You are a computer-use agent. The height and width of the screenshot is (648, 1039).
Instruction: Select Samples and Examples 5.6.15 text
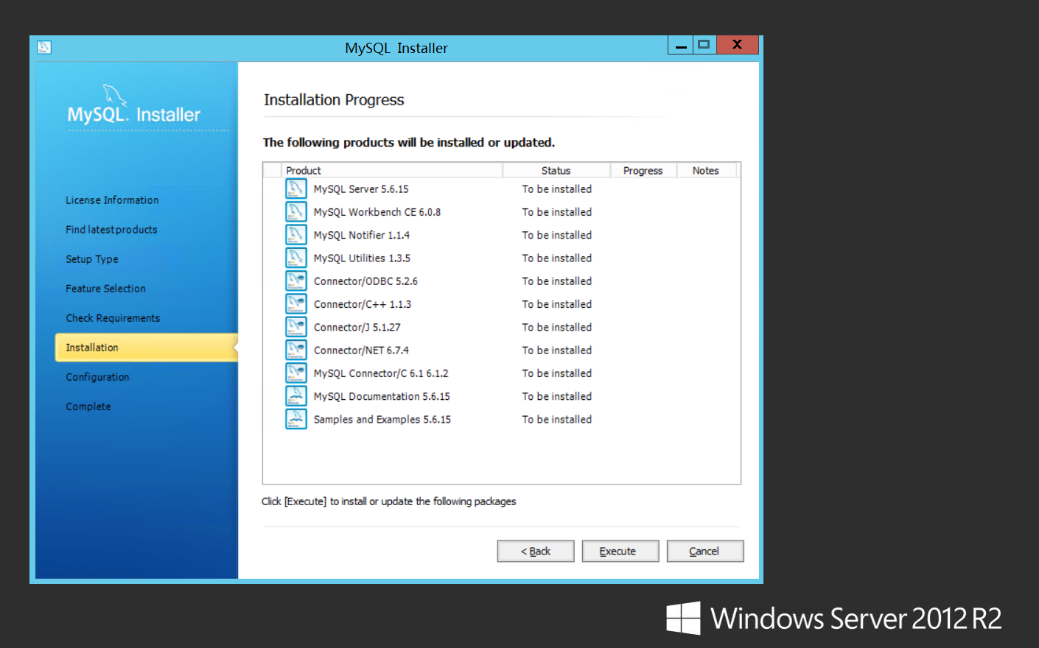(x=382, y=420)
